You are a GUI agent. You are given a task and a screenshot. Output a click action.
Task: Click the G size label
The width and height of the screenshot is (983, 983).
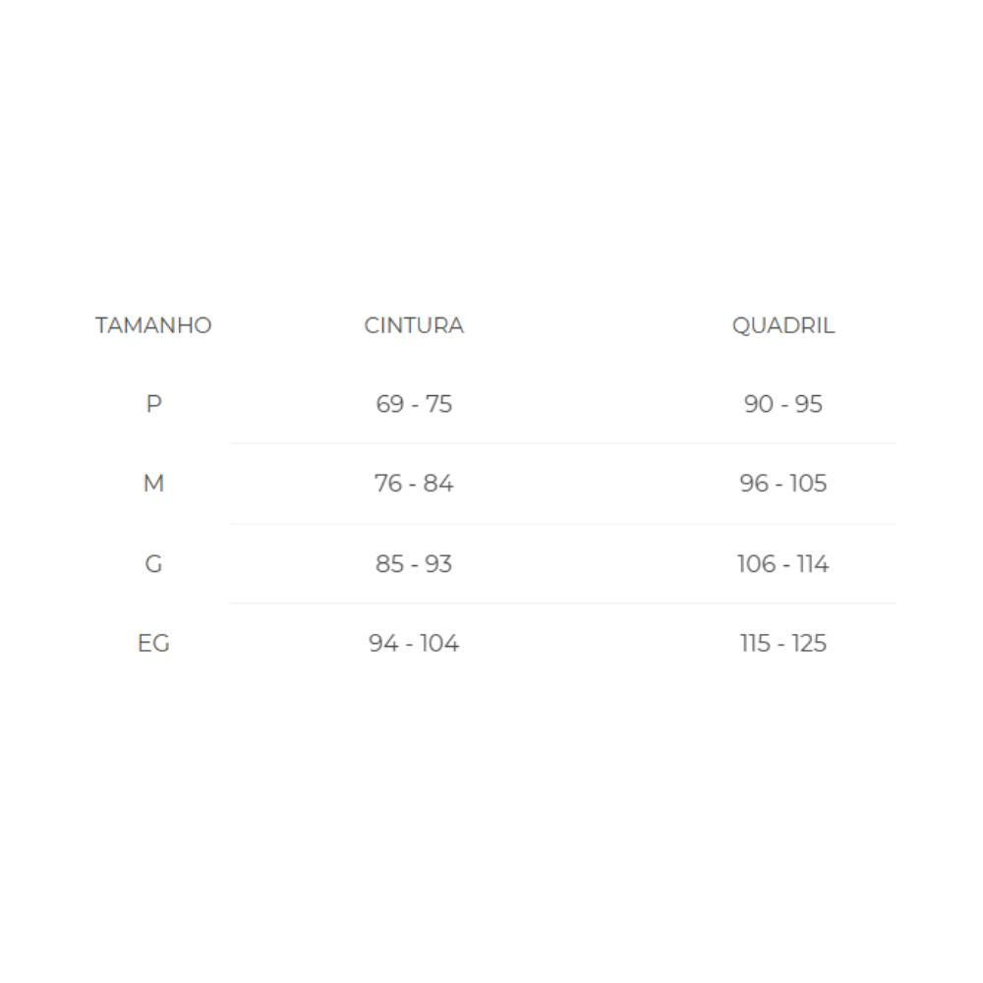click(153, 564)
